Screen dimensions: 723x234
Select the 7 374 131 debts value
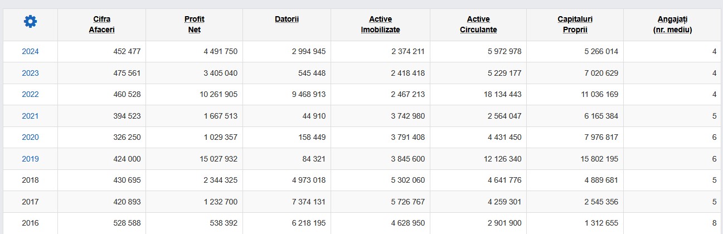coord(308,202)
